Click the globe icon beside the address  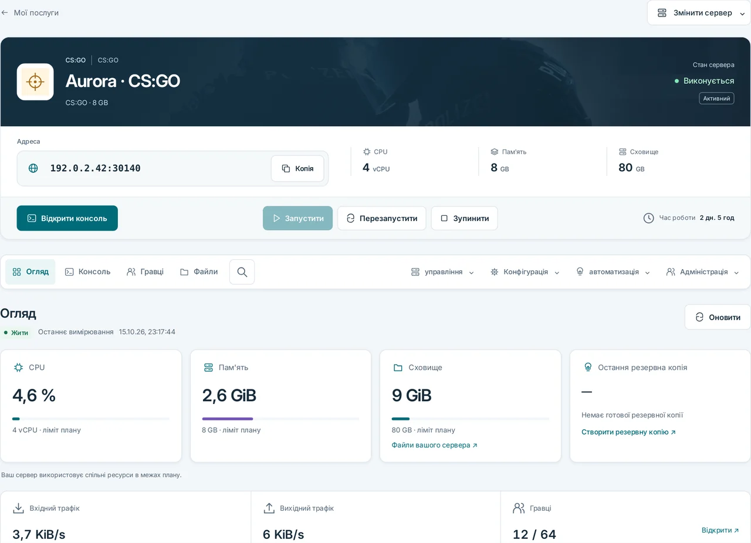pos(33,168)
